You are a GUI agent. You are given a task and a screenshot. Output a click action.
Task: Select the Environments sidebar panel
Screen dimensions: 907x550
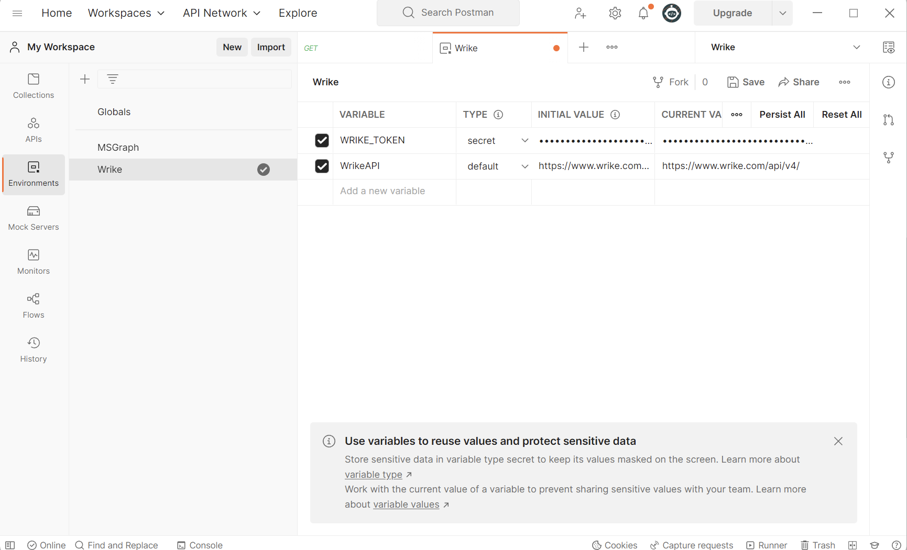point(34,174)
